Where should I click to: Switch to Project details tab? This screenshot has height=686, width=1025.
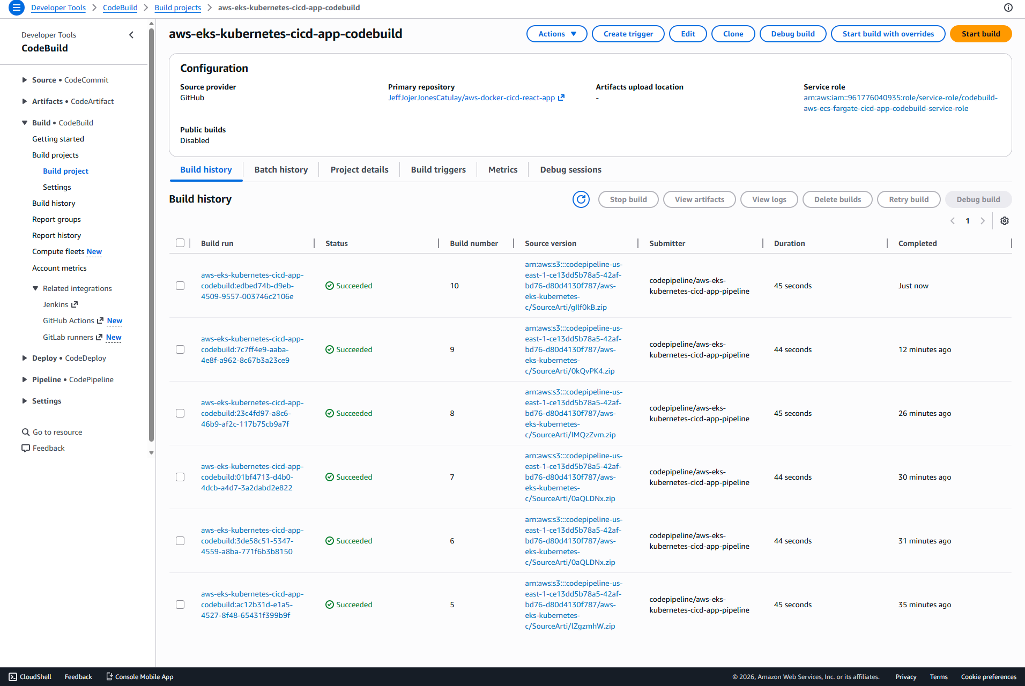click(x=359, y=169)
